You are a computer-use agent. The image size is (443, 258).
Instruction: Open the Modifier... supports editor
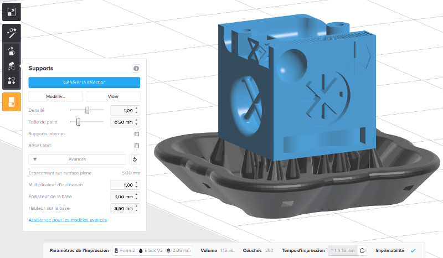(x=56, y=96)
